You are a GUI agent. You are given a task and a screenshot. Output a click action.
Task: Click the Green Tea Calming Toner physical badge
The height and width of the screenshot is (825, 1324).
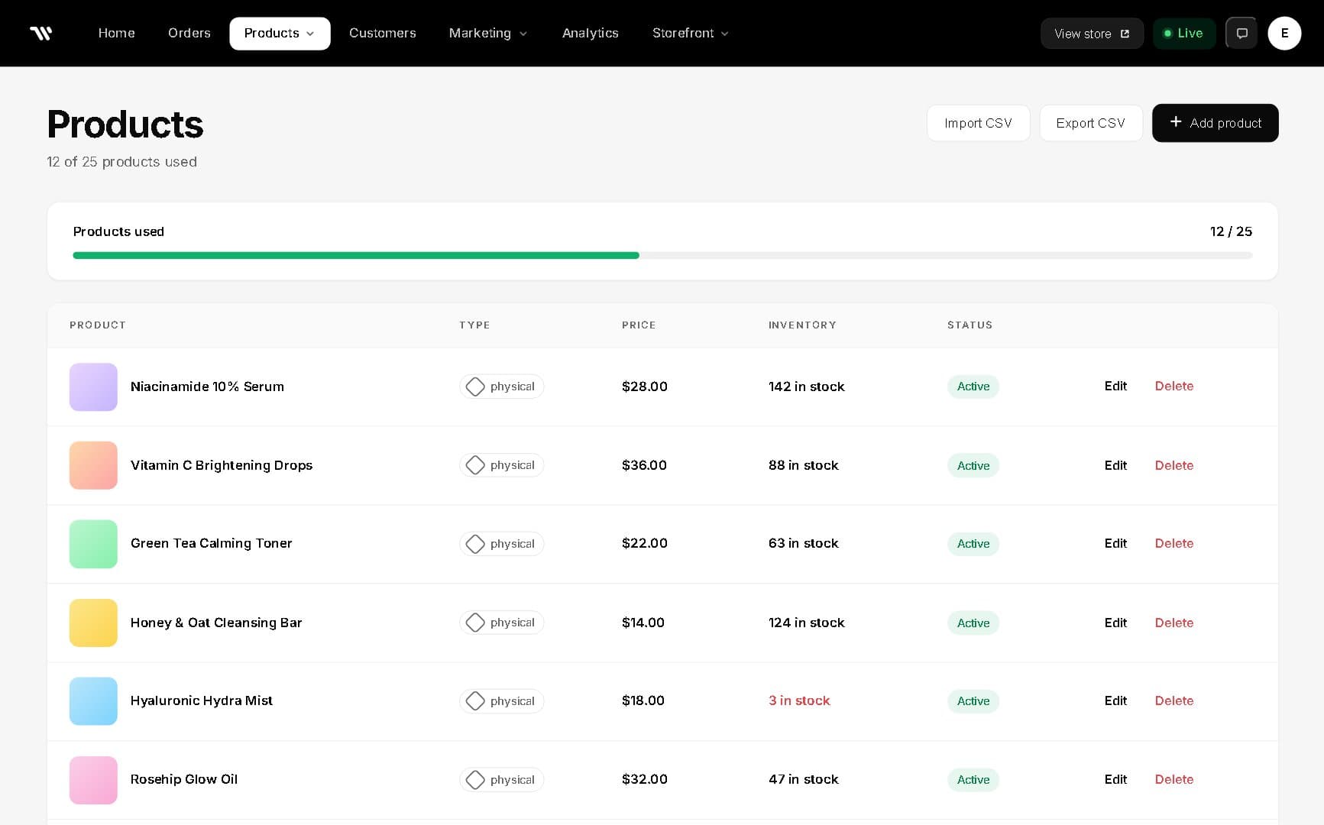click(501, 544)
